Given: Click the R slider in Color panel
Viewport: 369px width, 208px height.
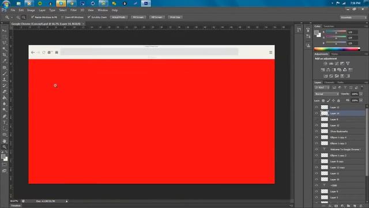Looking at the screenshot, I should (x=336, y=32).
